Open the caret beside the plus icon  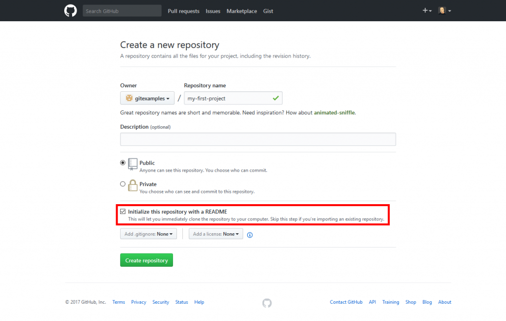coord(429,10)
